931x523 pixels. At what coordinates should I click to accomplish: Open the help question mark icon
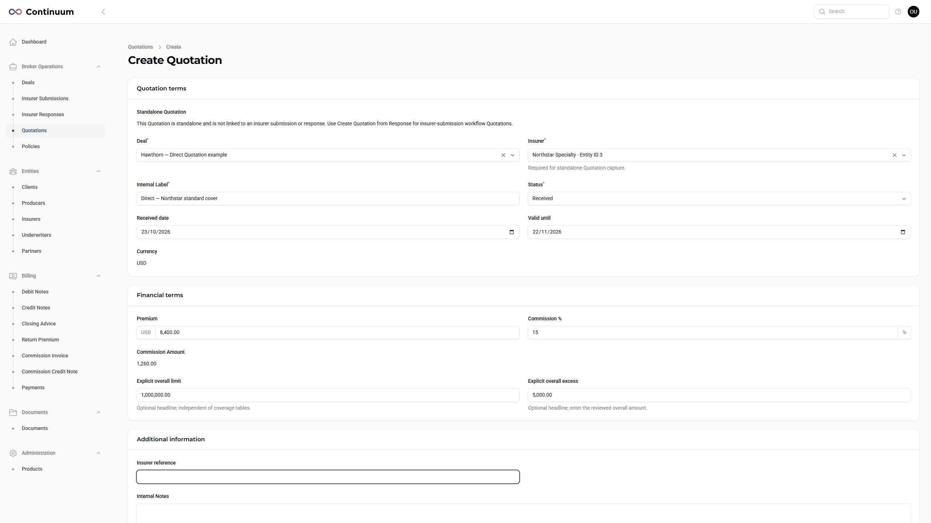click(898, 12)
